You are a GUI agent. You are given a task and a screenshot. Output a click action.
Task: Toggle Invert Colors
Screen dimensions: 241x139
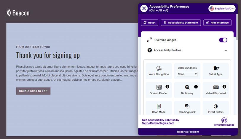[216, 108]
